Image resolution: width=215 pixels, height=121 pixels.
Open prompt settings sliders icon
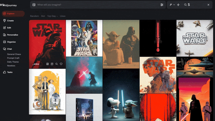coord(162,5)
